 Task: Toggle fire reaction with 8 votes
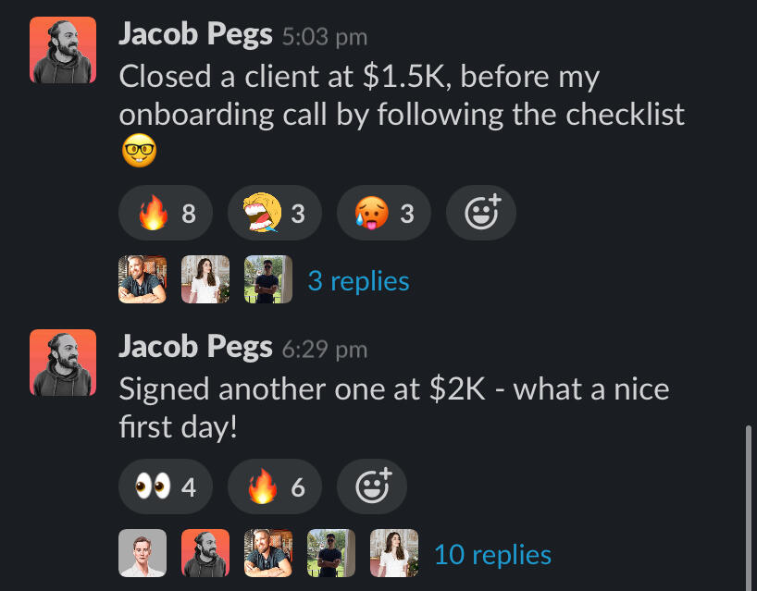click(166, 215)
